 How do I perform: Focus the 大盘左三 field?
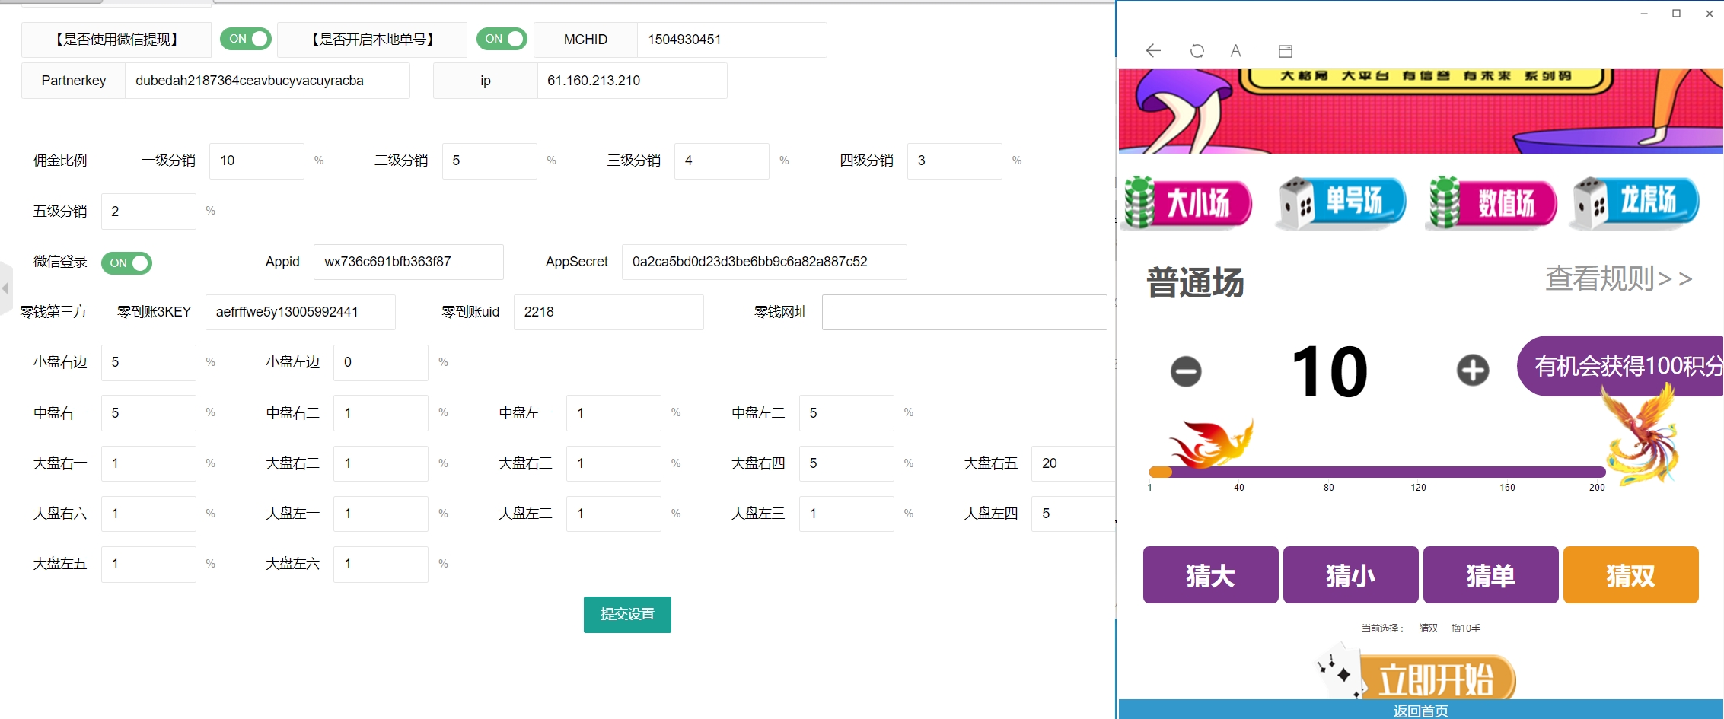point(846,514)
